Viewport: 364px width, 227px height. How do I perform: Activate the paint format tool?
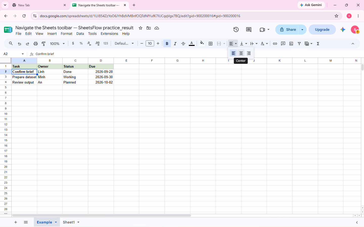pyautogui.click(x=44, y=44)
